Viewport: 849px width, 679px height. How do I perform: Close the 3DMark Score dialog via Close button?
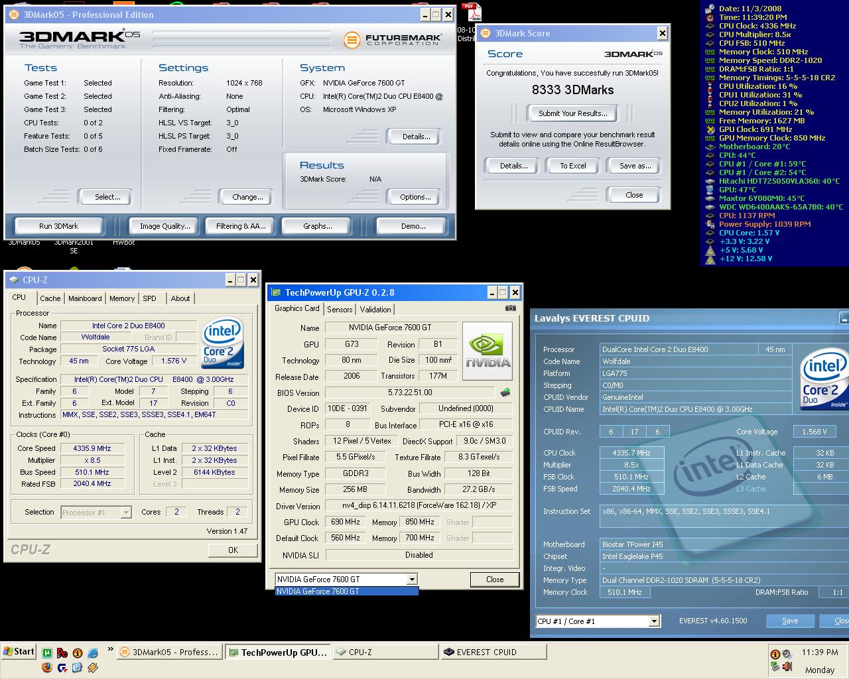(634, 195)
